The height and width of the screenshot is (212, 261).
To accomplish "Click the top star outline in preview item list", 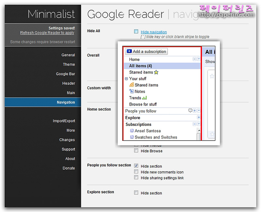I will pos(212,76).
